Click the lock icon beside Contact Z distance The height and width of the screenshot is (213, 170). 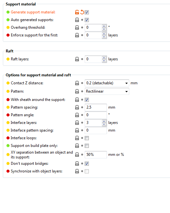(x=77, y=83)
